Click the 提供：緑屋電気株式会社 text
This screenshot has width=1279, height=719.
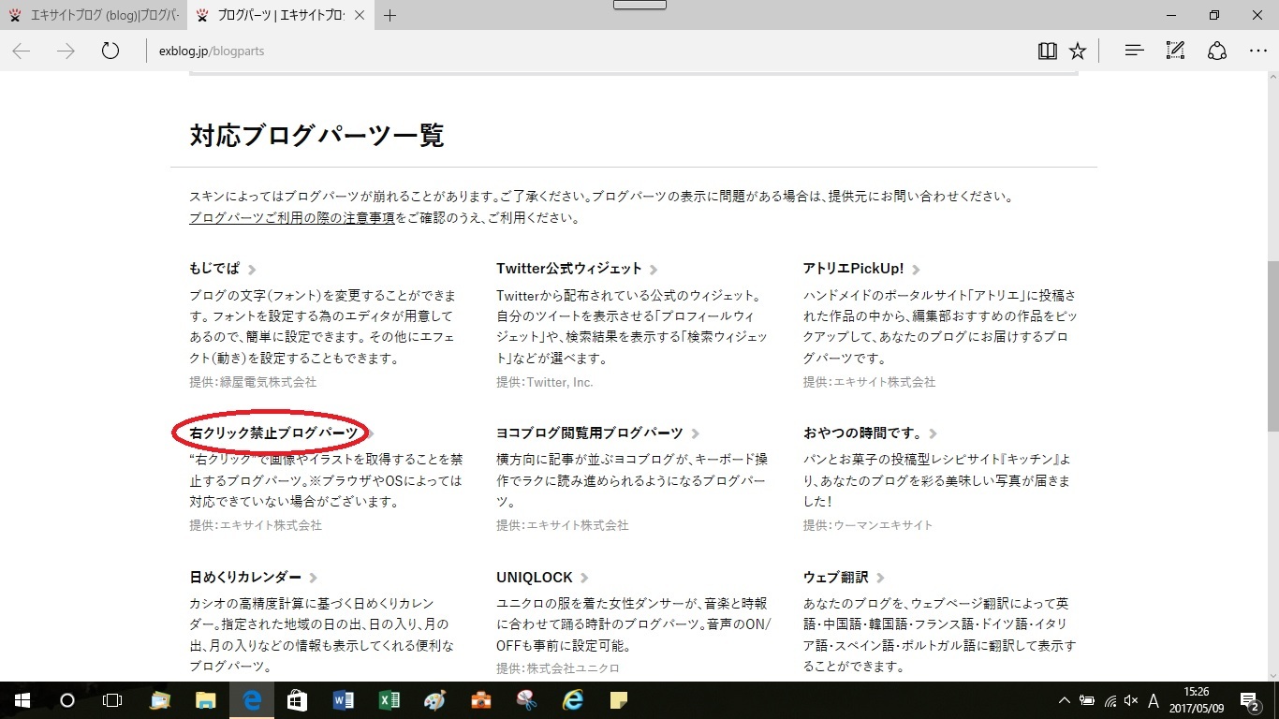point(253,382)
